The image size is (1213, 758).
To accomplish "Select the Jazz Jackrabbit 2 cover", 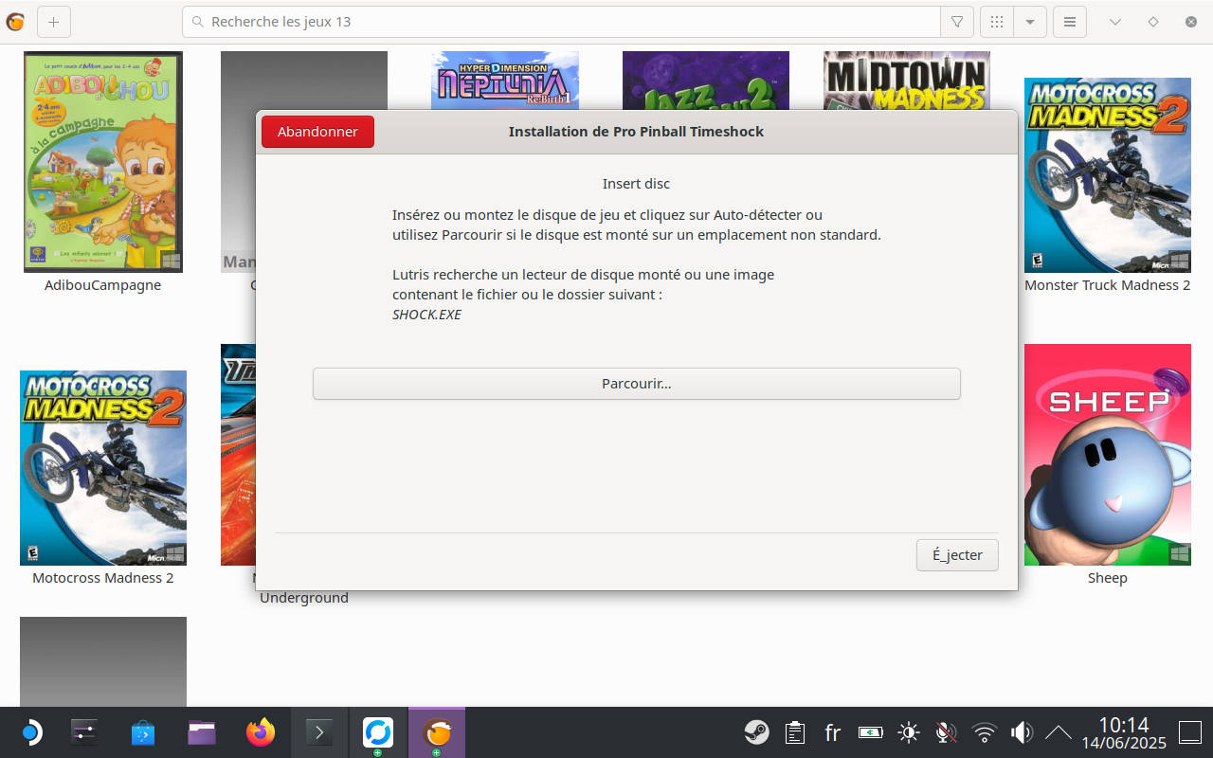I will point(706,80).
